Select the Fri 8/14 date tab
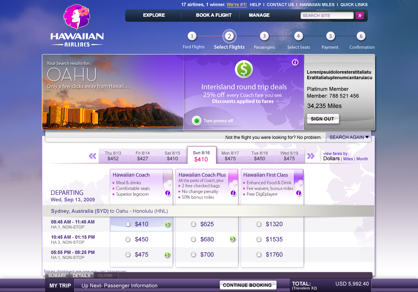This screenshot has height=292, width=418. [x=143, y=156]
